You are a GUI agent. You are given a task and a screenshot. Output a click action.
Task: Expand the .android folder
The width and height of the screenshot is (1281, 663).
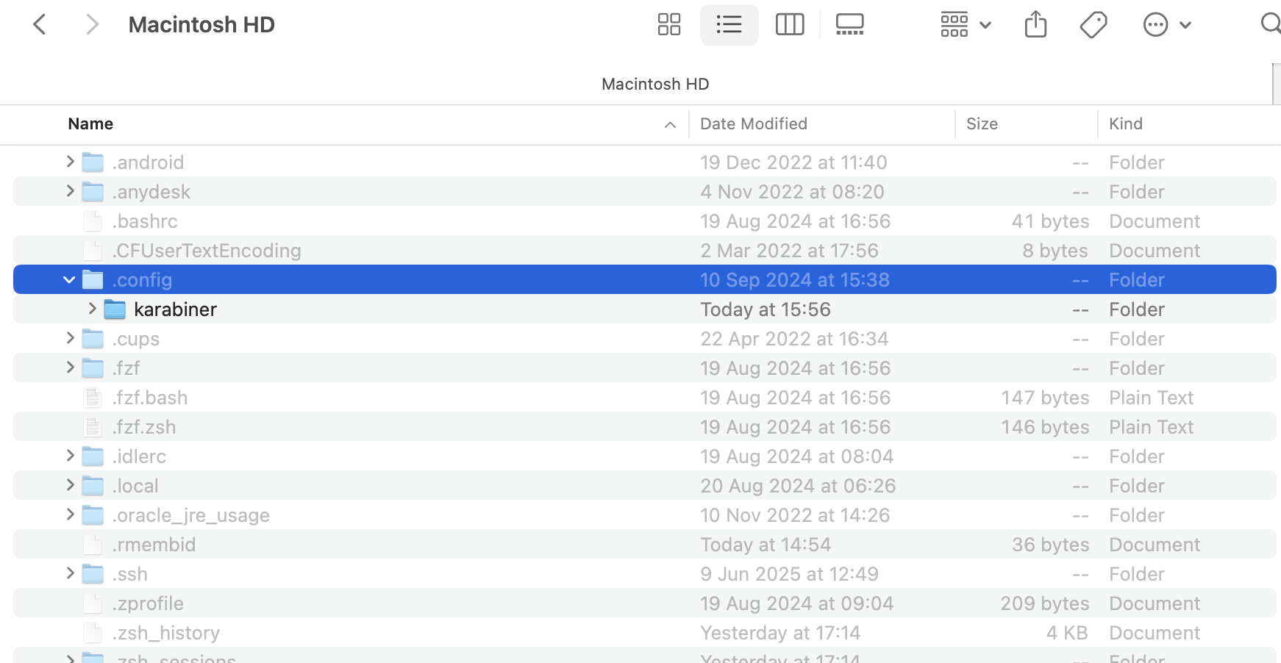click(x=70, y=162)
